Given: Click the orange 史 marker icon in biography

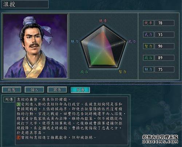Looking at the screenshot, I should 19,137.
